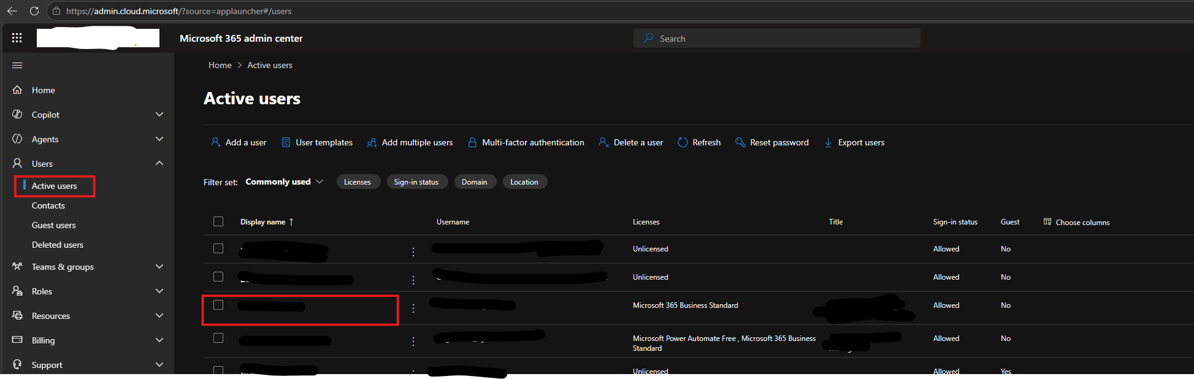This screenshot has height=379, width=1194.
Task: Click browser reload icon
Action: (x=34, y=11)
